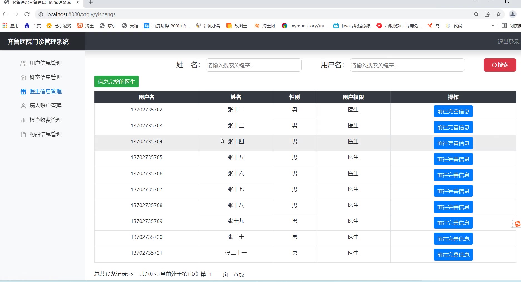Open the 改图宝 bookmark
The width and height of the screenshot is (521, 282).
237,26
